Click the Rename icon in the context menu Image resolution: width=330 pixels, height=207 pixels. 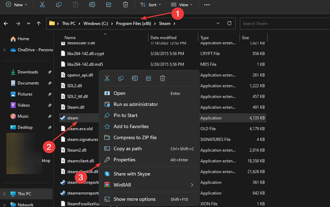pos(135,78)
